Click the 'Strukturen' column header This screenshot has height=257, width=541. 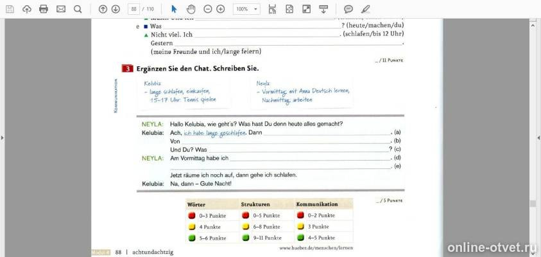point(255,204)
